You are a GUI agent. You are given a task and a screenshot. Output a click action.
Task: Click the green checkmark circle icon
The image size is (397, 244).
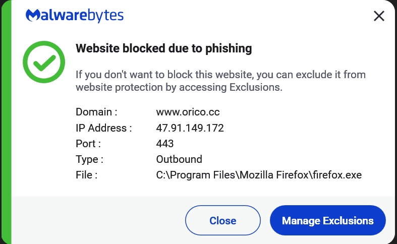point(44,62)
